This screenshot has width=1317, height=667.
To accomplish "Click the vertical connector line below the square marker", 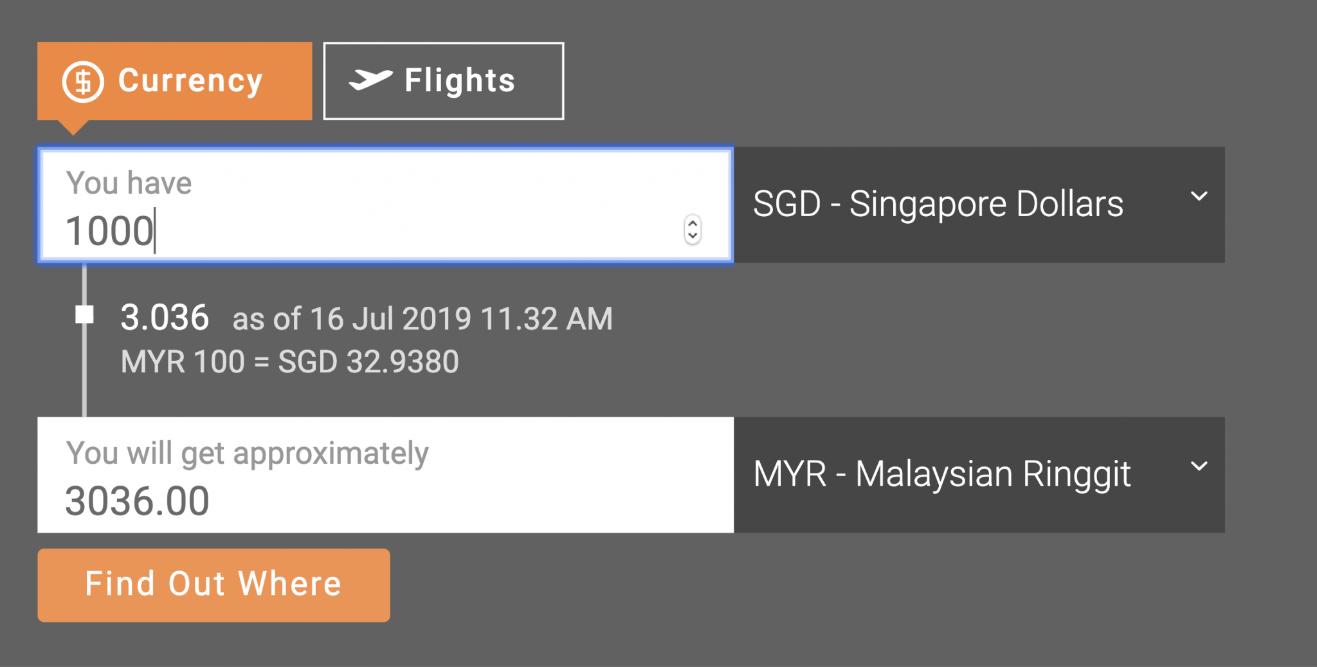I will [84, 373].
